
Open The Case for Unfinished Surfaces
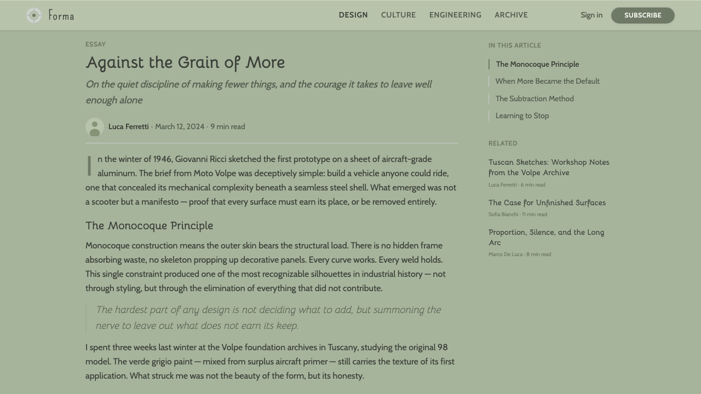point(547,202)
